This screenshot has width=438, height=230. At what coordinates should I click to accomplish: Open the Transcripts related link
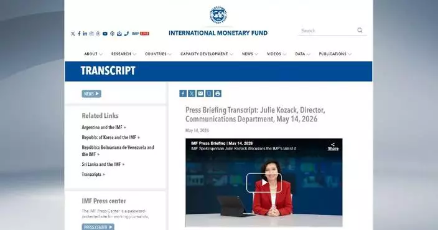pos(93,175)
